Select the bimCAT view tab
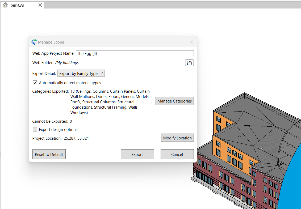The height and width of the screenshot is (209, 301). tap(18, 5)
